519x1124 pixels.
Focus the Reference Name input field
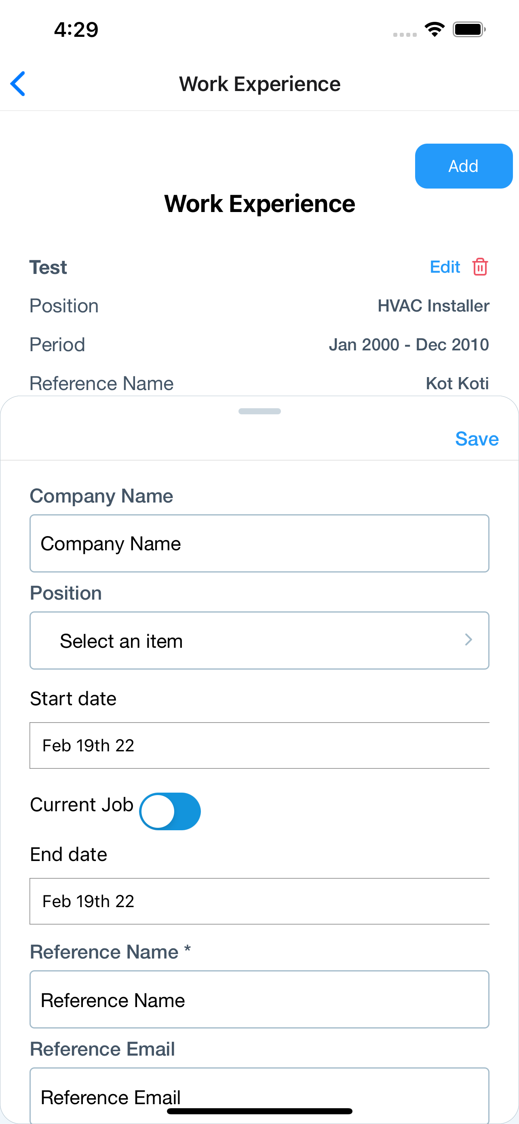pos(259,1000)
